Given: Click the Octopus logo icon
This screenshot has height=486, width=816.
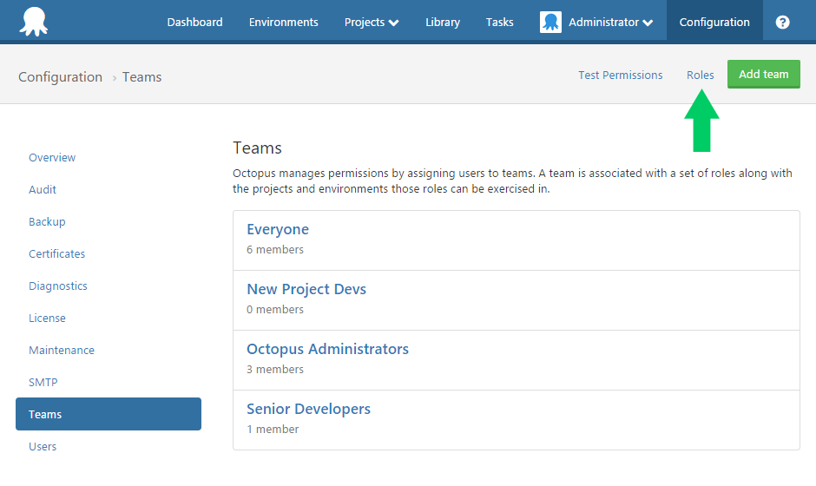Looking at the screenshot, I should 34,22.
